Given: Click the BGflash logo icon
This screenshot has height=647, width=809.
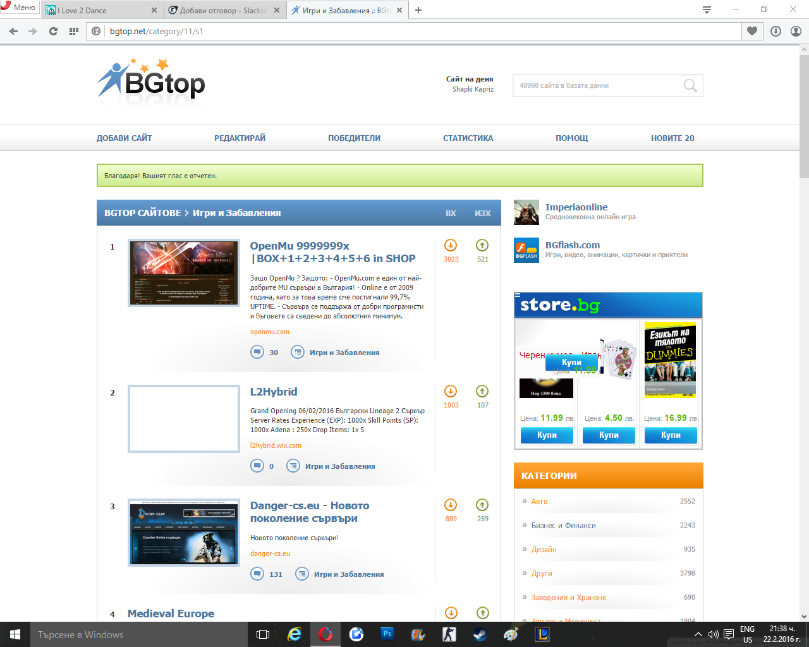Looking at the screenshot, I should tap(526, 250).
